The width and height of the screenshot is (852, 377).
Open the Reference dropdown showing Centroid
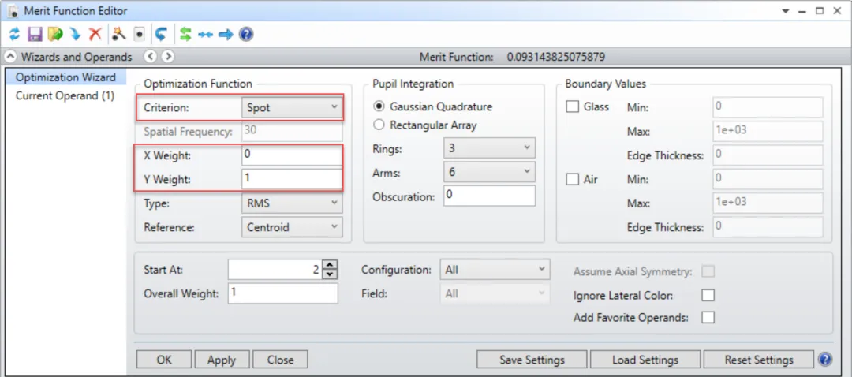tap(291, 227)
